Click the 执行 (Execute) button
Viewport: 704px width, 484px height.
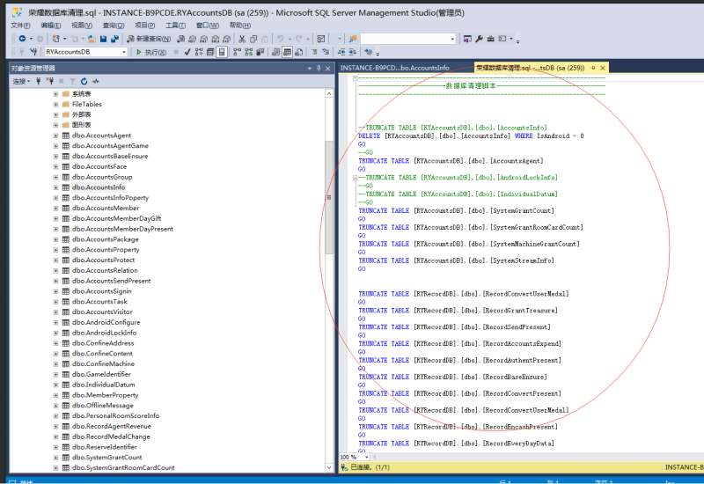tap(150, 52)
